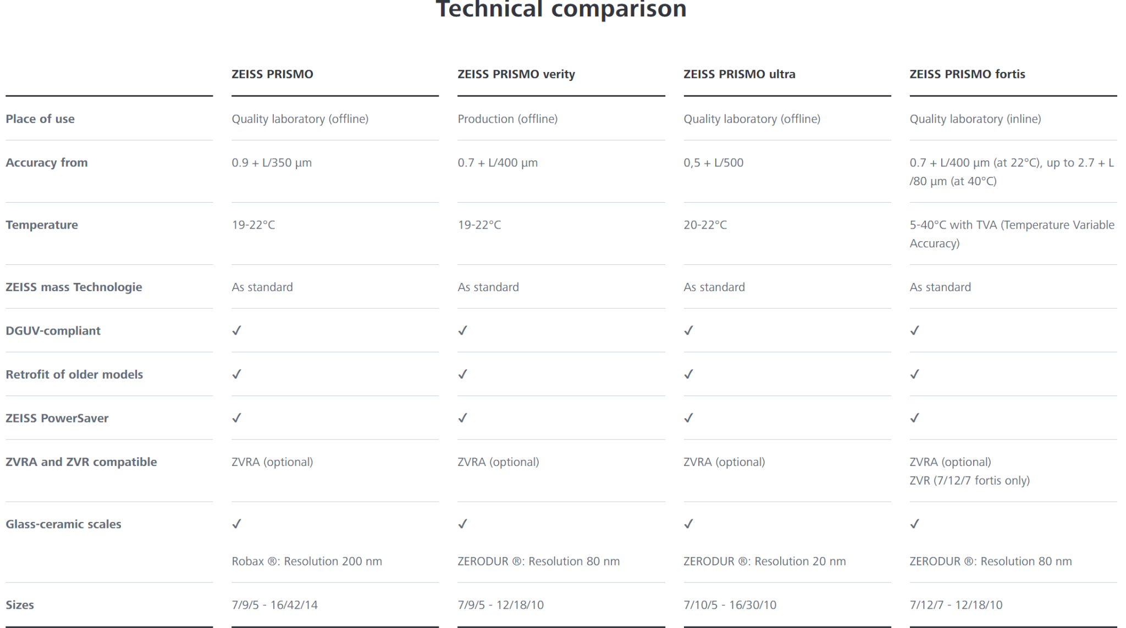Screen dimensions: 1126x628
Task: Click the ZEISS PowerSaver checkmark for ZEISS PRISMO
Action: click(237, 418)
